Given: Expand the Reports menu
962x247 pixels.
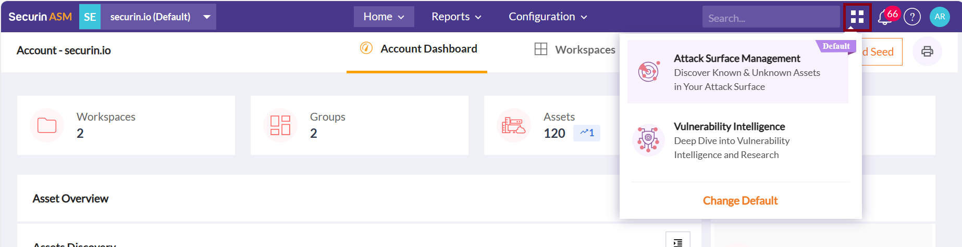Looking at the screenshot, I should click(x=456, y=17).
